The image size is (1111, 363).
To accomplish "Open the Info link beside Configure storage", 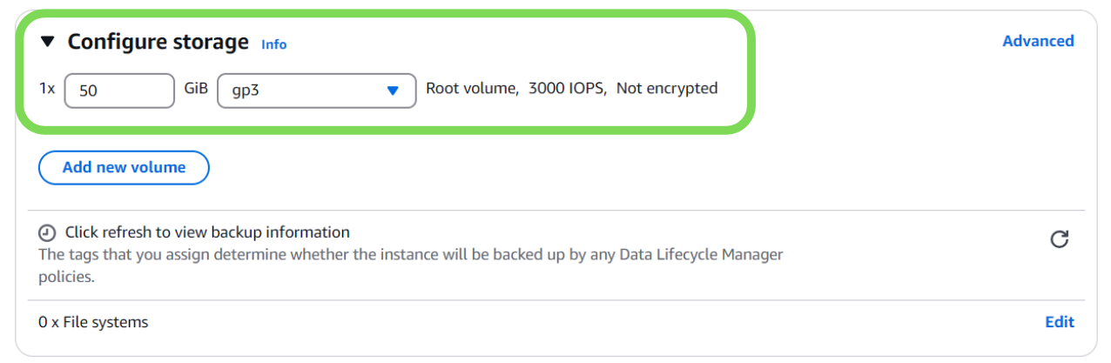I will tap(273, 44).
